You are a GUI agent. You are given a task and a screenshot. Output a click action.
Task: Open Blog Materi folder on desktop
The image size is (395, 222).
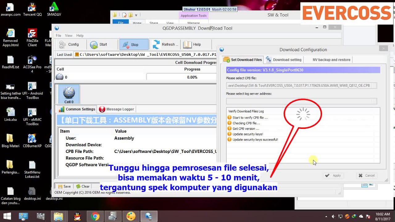[10, 141]
